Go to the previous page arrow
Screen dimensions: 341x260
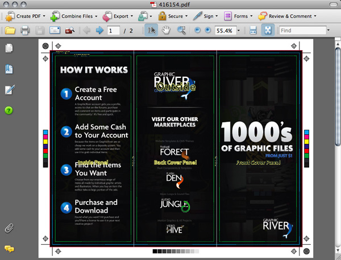tap(86, 30)
